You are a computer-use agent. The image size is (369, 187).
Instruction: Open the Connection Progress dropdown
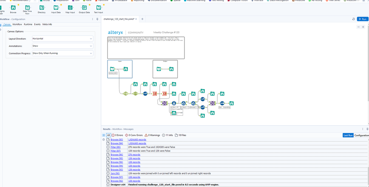(x=62, y=53)
